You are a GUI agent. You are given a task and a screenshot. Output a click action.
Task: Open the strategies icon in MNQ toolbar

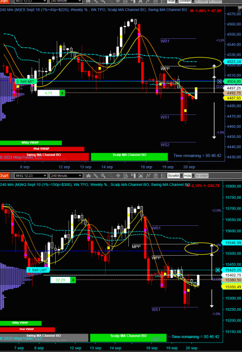(x=156, y=176)
